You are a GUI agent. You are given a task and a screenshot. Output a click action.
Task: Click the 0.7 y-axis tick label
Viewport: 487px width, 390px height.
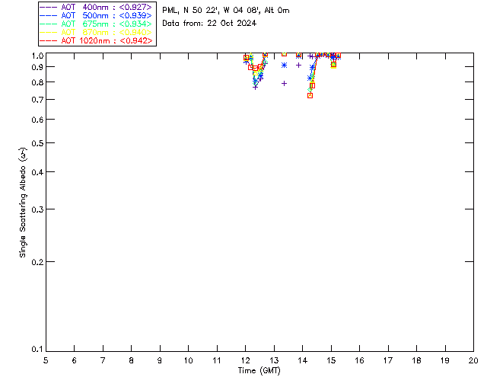(37, 100)
